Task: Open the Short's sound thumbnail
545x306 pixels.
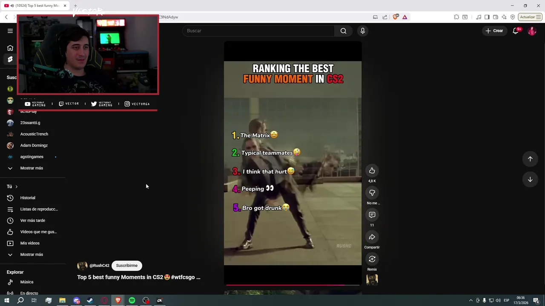Action: [x=372, y=280]
